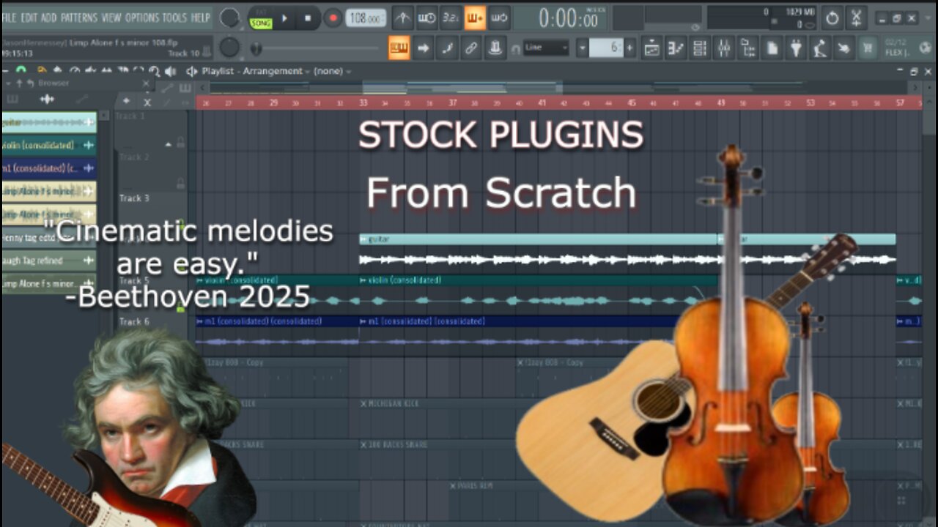Viewport: 938px width, 527px height.
Task: Open the OPTIONS menu
Action: 142,17
